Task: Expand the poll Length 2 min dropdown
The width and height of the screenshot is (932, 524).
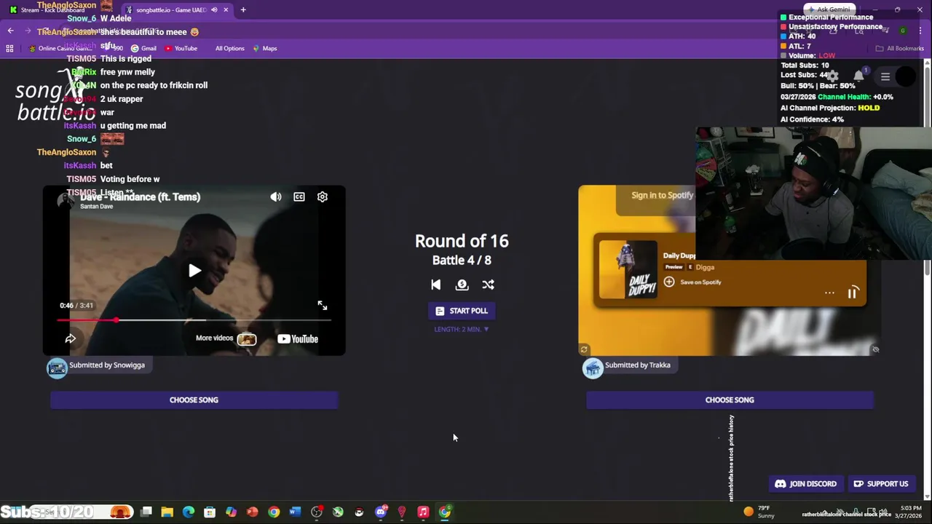Action: pos(462,329)
